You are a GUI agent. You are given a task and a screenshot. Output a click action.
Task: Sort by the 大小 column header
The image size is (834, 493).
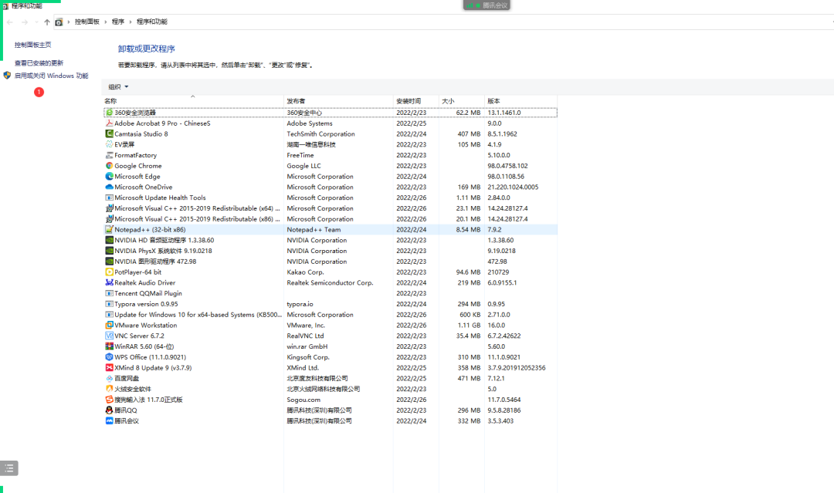coord(461,101)
